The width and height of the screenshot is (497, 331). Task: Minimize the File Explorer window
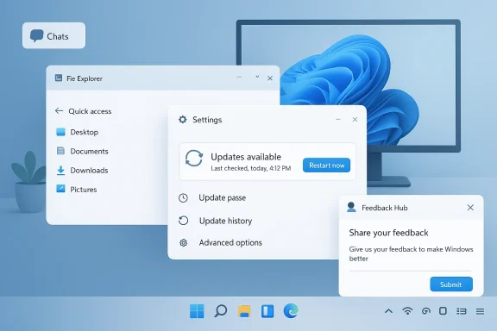pos(239,77)
